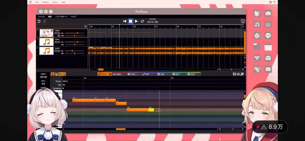Open the ファイル menu
305x141 pixels.
[41, 17]
